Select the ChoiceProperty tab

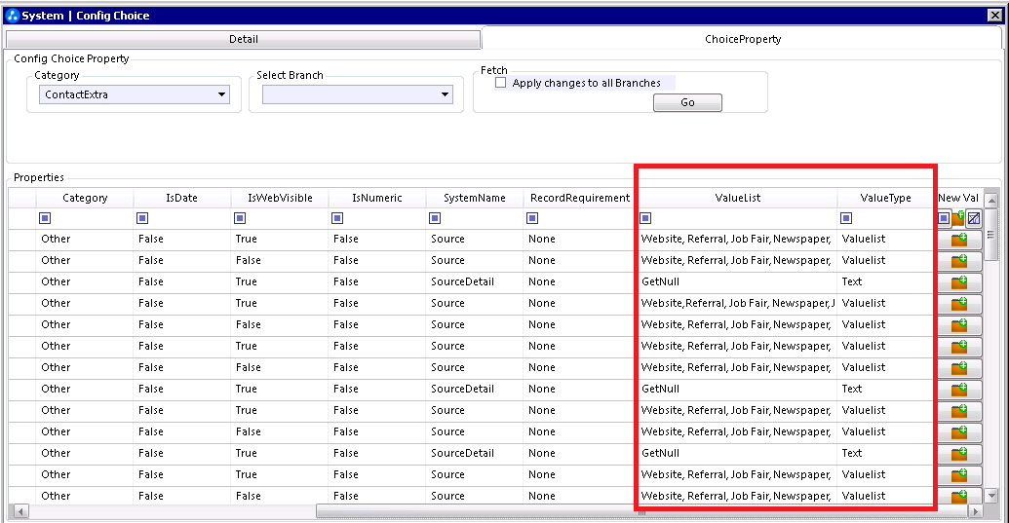click(743, 39)
